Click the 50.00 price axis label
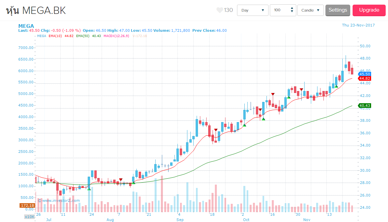The height and width of the screenshot is (222, 388). pos(365,46)
